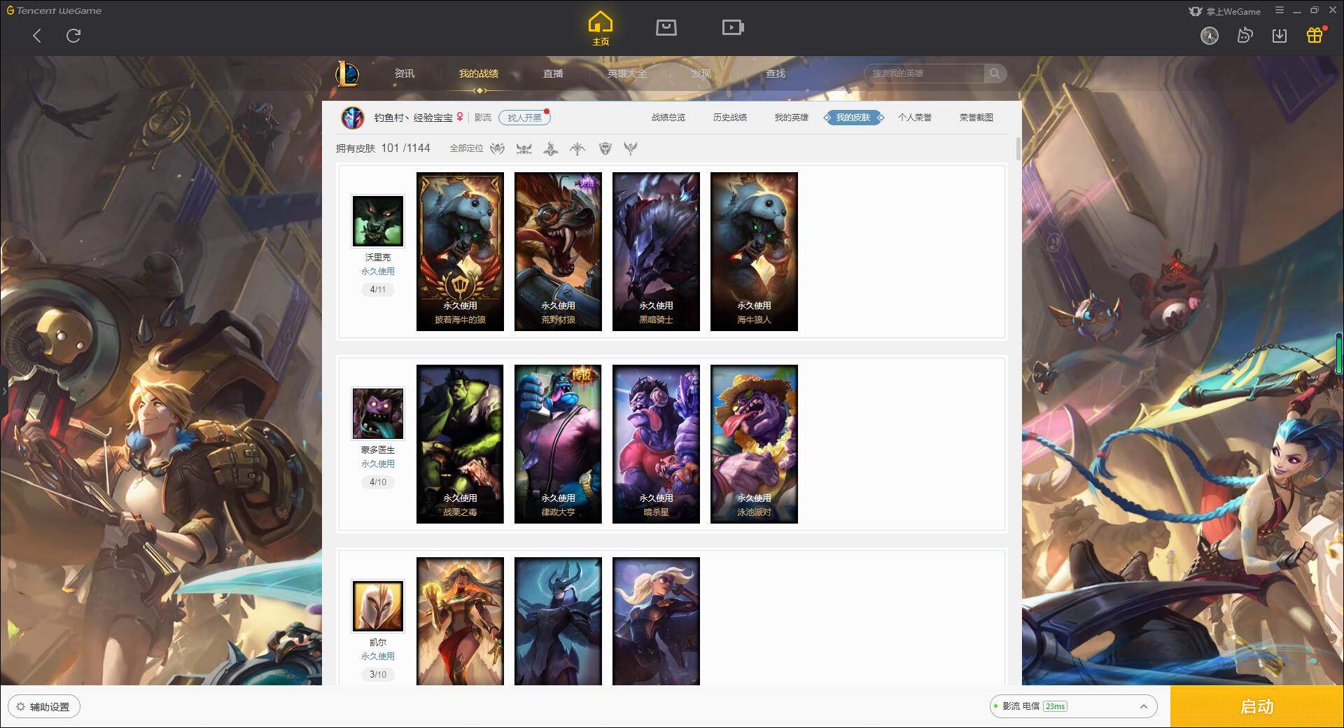1344x728 pixels.
Task: Switch to the 直播 tab
Action: pyautogui.click(x=553, y=73)
